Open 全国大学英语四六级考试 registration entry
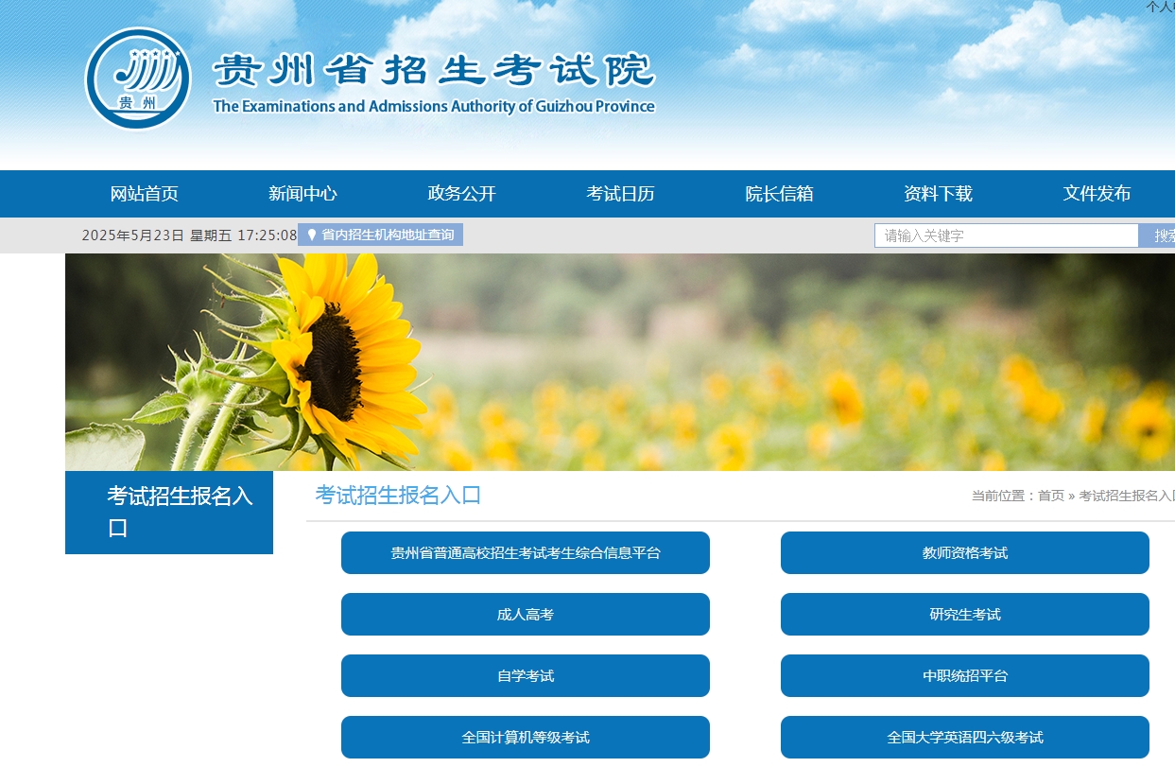The image size is (1175, 767). pyautogui.click(x=964, y=737)
